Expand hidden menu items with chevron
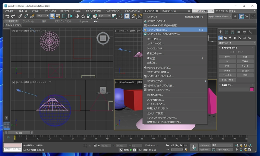The height and width of the screenshot is (156, 260). click(189, 11)
